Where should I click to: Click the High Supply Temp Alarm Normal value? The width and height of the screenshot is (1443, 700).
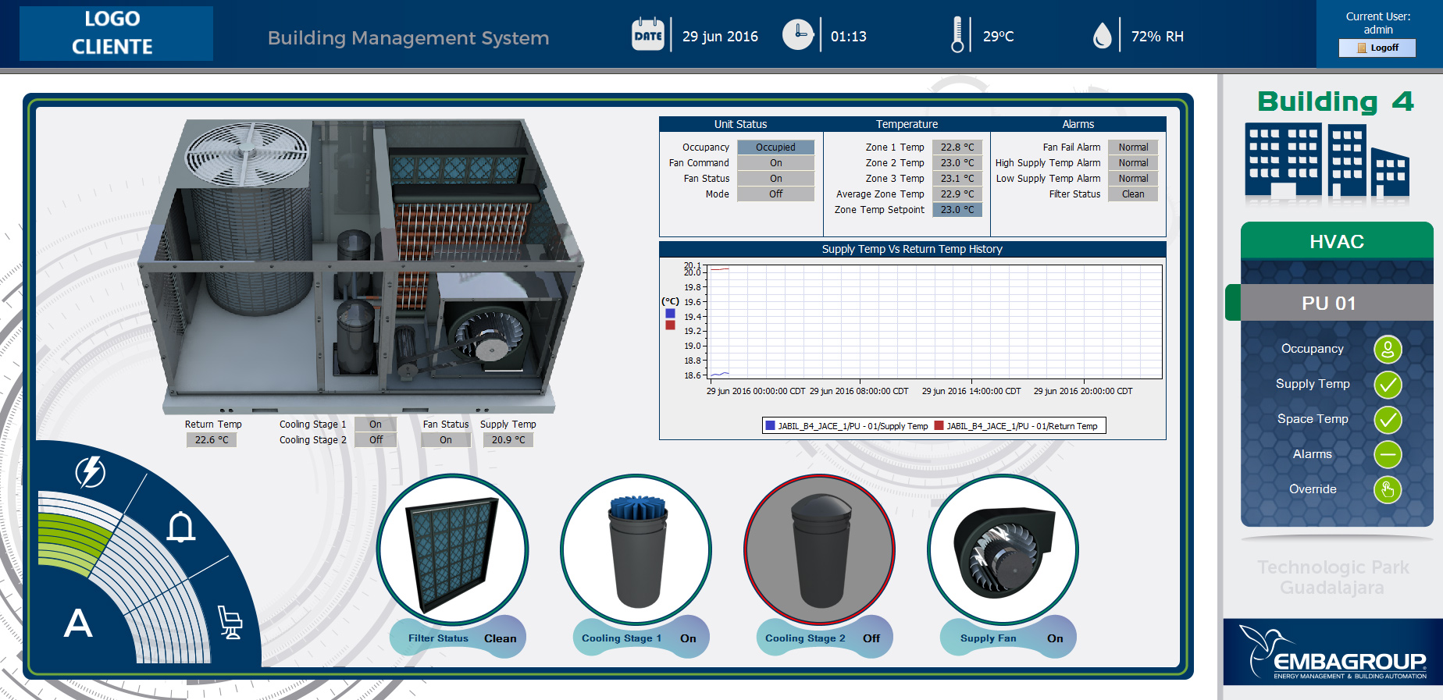tap(1133, 163)
